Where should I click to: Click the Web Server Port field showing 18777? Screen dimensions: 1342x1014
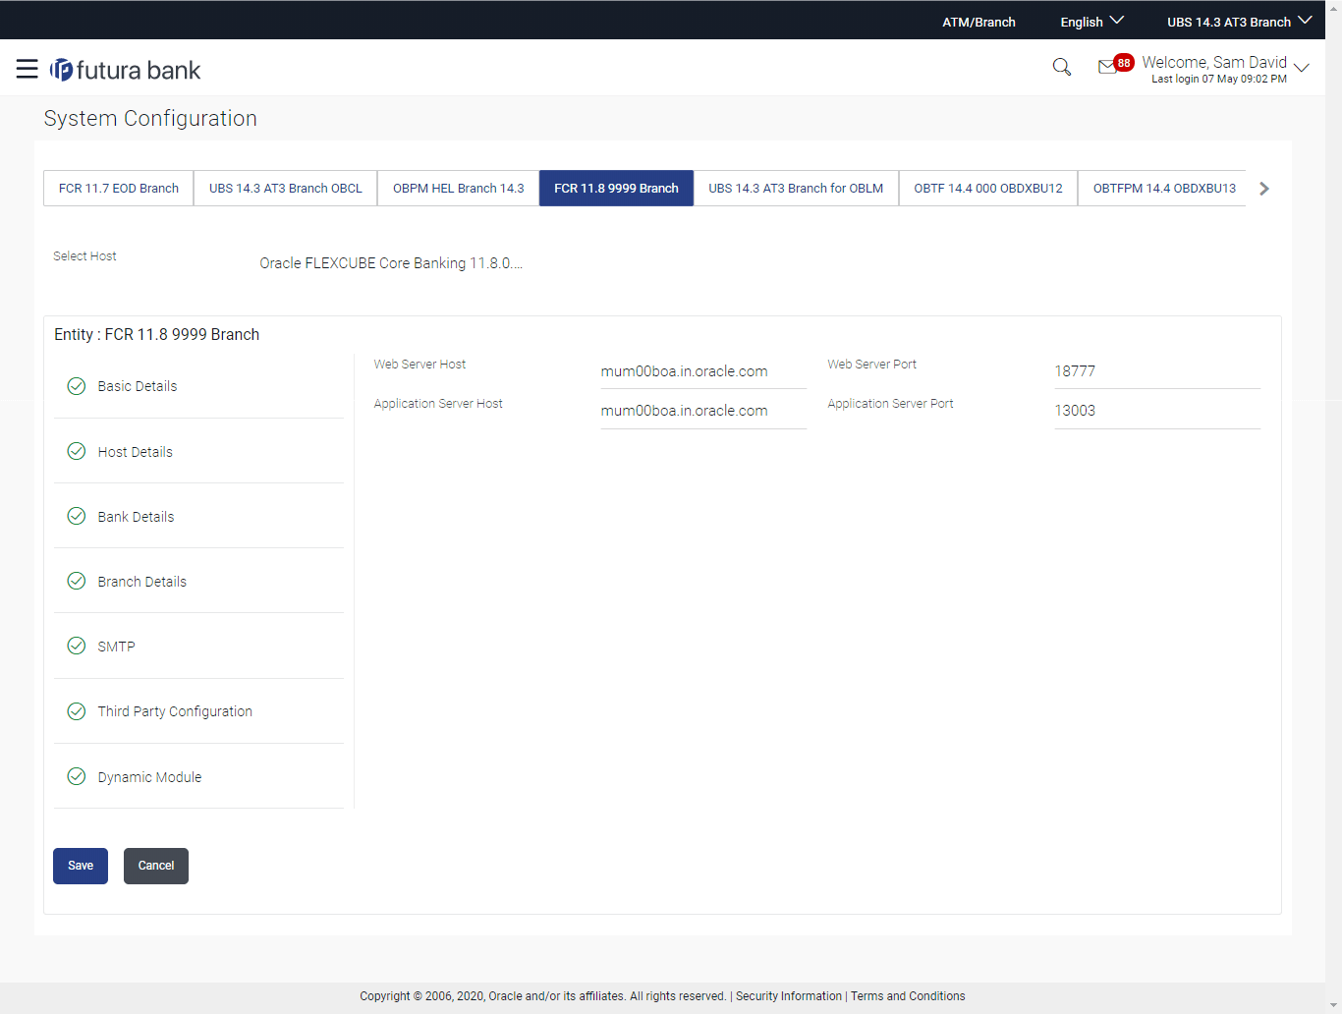(1157, 371)
